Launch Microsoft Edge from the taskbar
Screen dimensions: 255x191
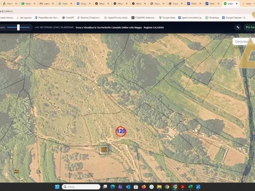pos(112,187)
